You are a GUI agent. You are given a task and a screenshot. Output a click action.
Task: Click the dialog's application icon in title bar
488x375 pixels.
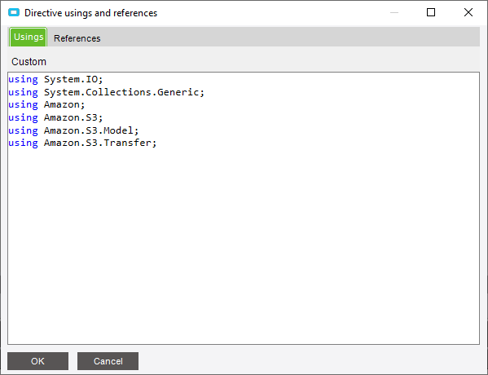point(14,12)
